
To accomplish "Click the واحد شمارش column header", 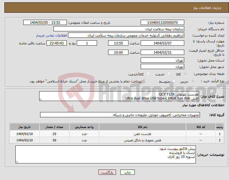I will [84, 127].
